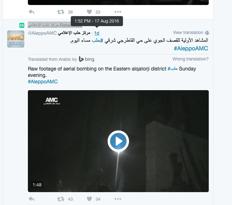Viewport: 232px width, 205px height.
Task: Open more options on the top tweet
Action: (118, 12)
